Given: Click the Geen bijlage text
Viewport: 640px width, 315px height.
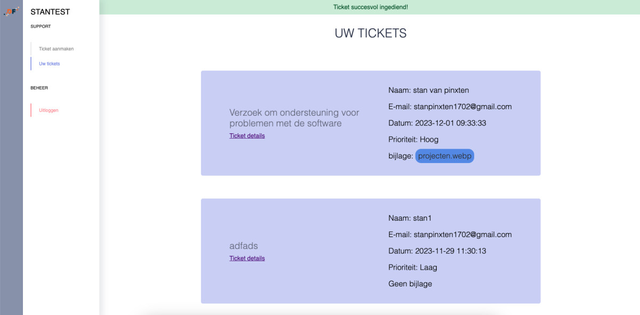Looking at the screenshot, I should pos(410,284).
